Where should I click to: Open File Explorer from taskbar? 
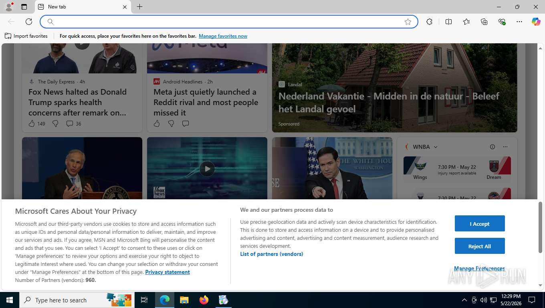(x=184, y=300)
